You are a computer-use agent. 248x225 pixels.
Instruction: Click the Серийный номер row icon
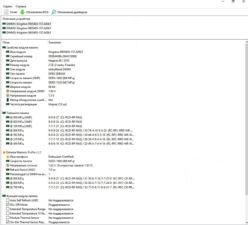coord(8,56)
